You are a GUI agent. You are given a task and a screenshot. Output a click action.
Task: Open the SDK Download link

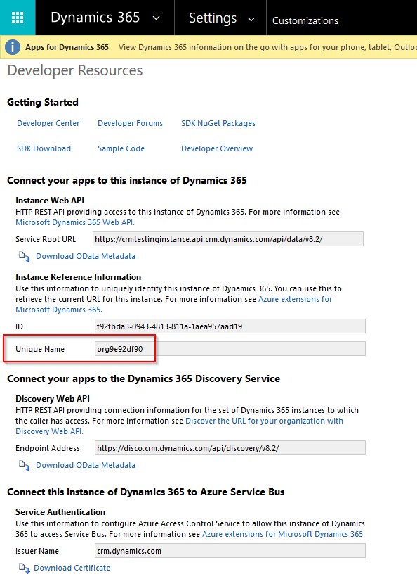[x=44, y=148]
